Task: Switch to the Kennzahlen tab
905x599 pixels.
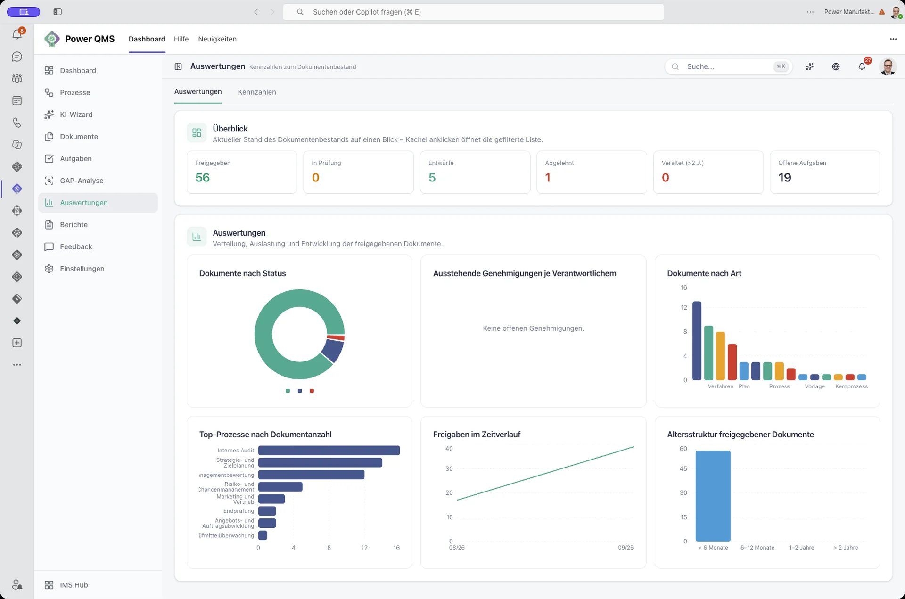Action: click(257, 92)
